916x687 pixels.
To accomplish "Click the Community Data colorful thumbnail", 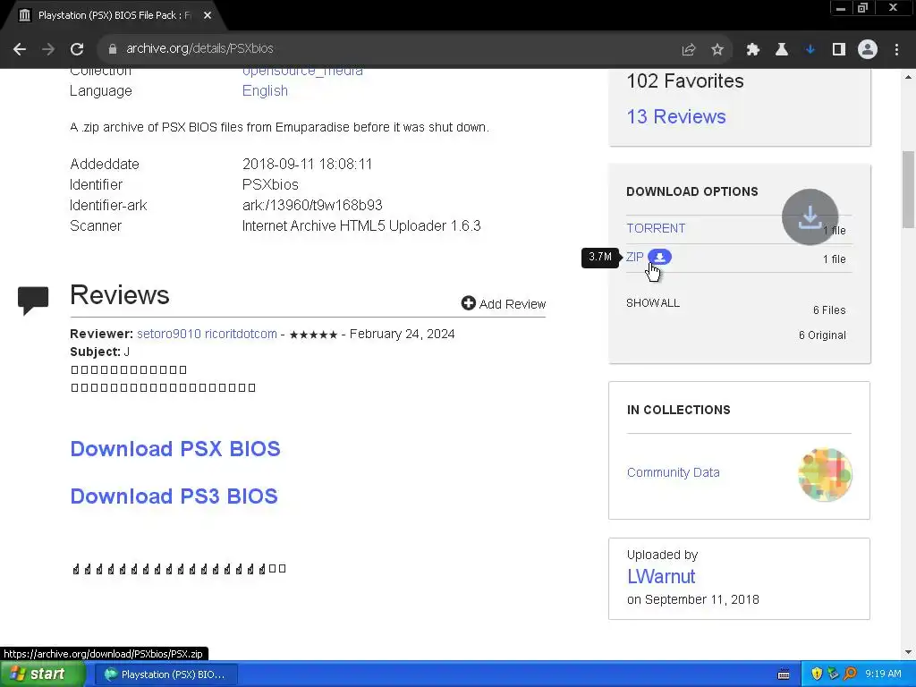I will point(825,474).
